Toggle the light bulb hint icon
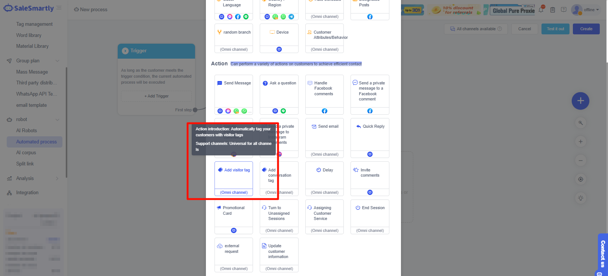The image size is (608, 276). (580, 198)
